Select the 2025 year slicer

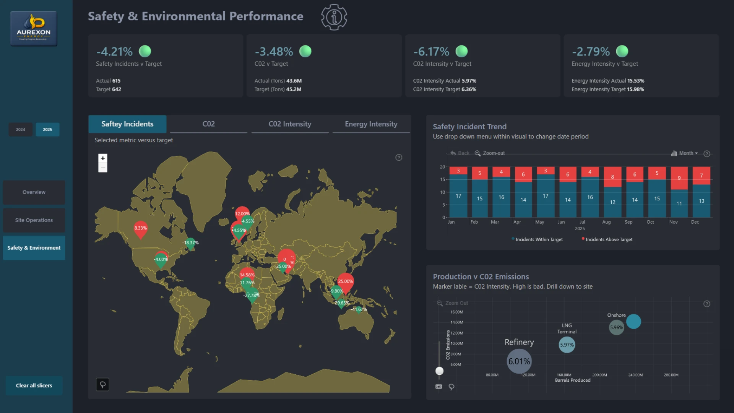[47, 130]
